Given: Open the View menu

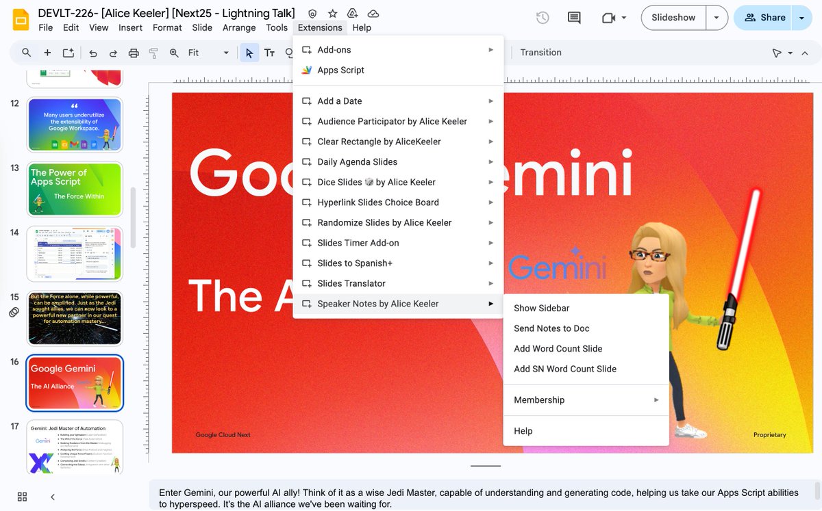Looking at the screenshot, I should (99, 27).
